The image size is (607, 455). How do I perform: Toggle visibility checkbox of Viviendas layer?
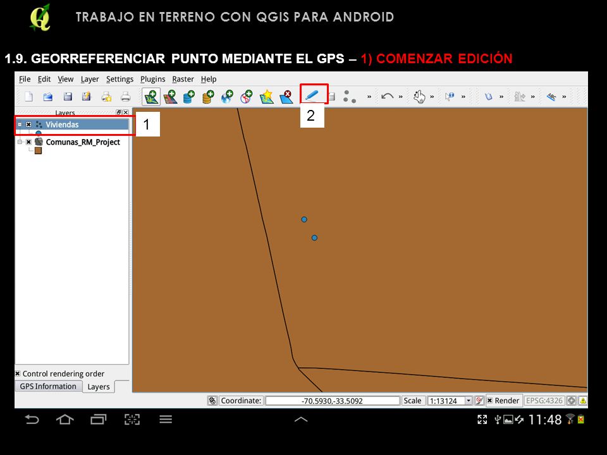click(x=28, y=124)
